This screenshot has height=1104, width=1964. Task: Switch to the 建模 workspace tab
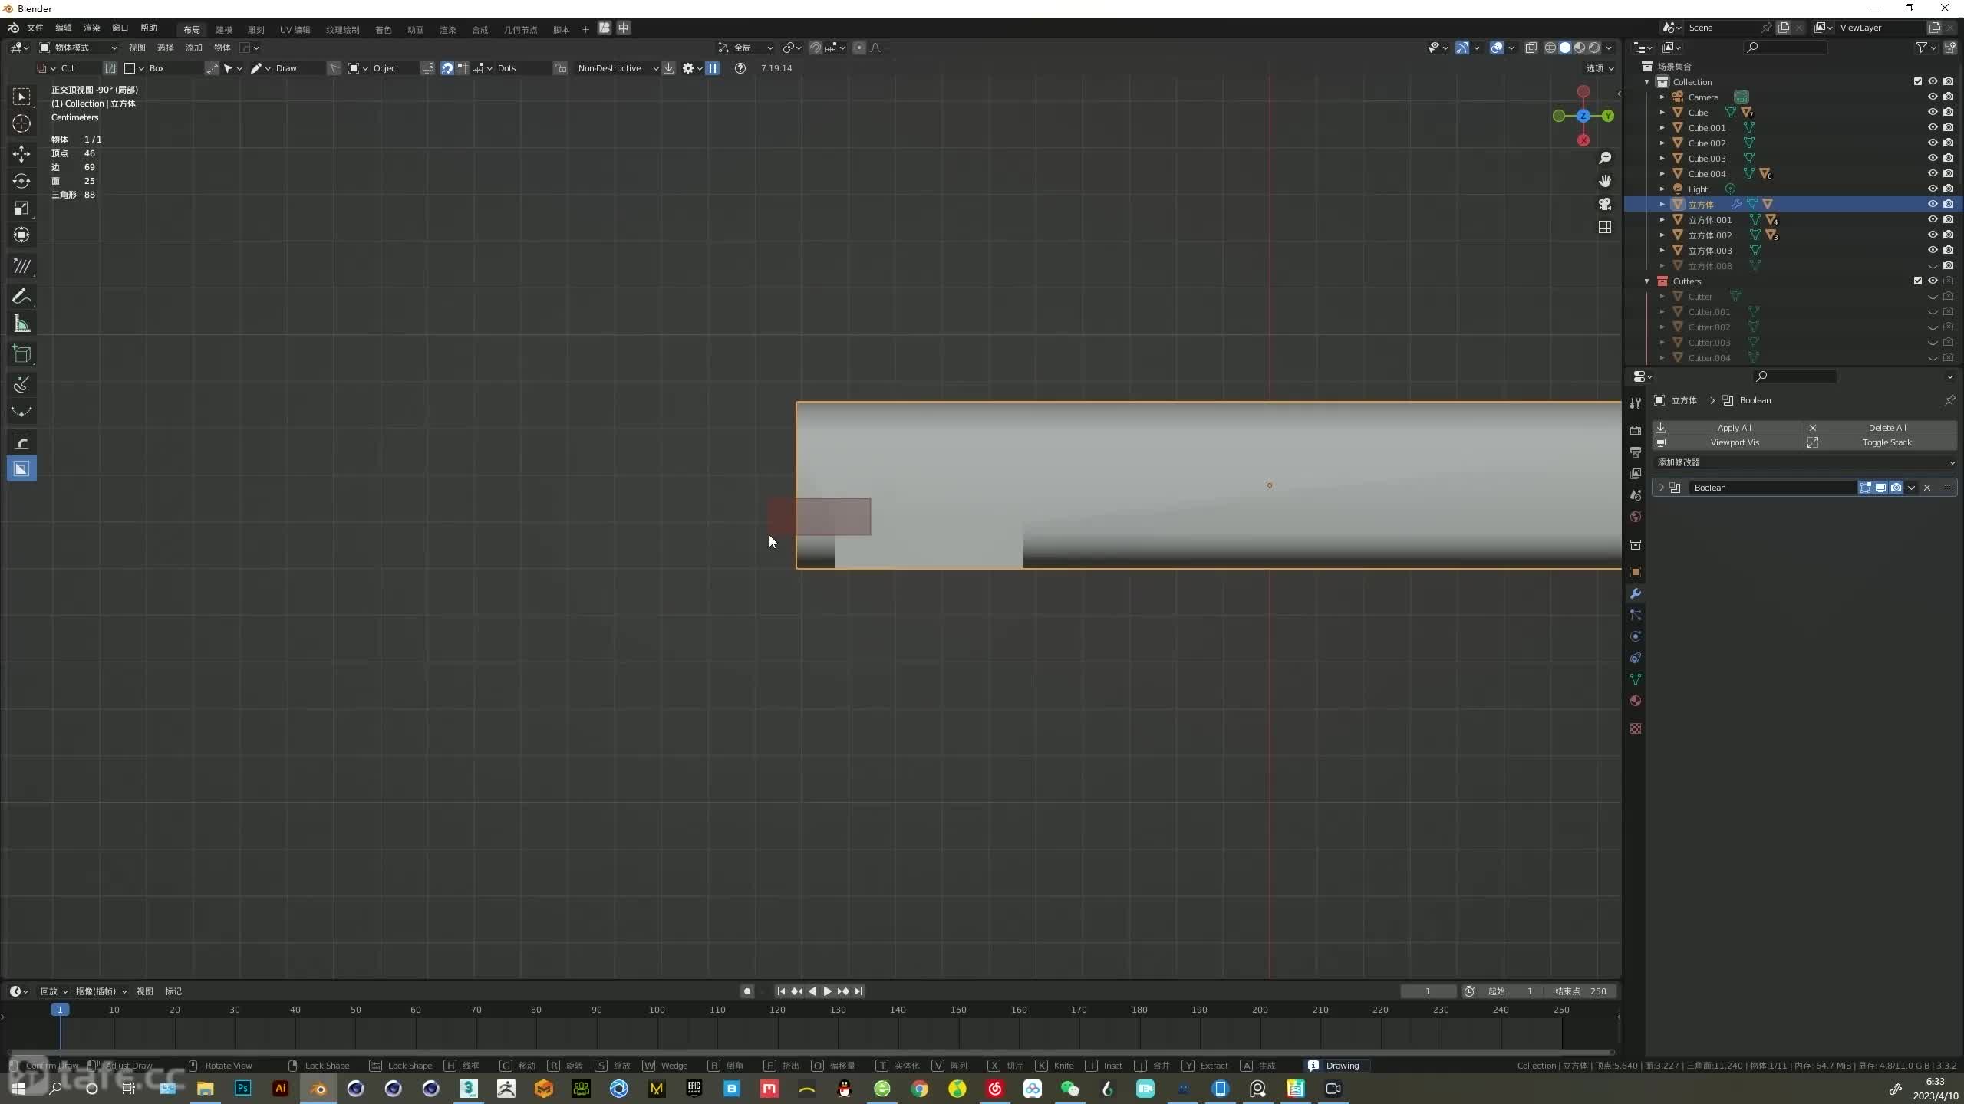[224, 29]
